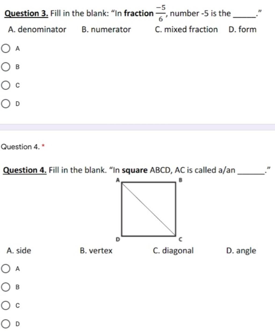Click the "A. side" answer text

[19, 251]
